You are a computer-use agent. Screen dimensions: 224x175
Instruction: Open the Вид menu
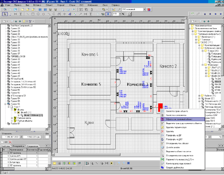coord(27,5)
